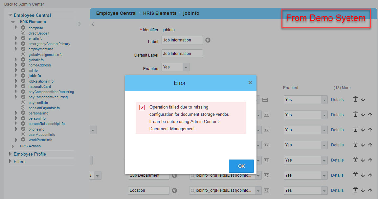The image size is (378, 199).
Task: Collapse the Employee Central tree section
Action: click(x=10, y=15)
